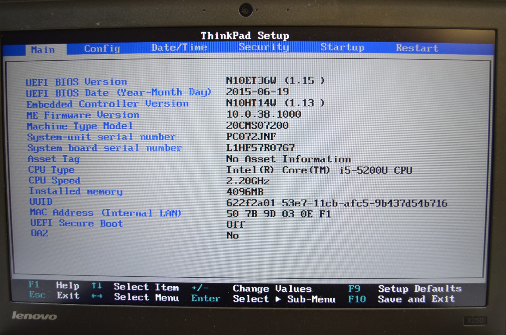
Task: Select the serial number 'PC072JNF'
Action: [x=251, y=137]
